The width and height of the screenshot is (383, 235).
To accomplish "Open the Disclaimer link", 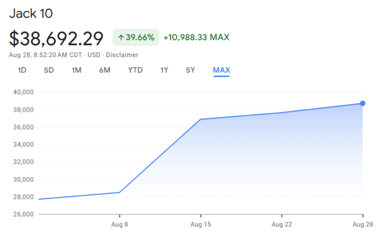I will coord(122,55).
